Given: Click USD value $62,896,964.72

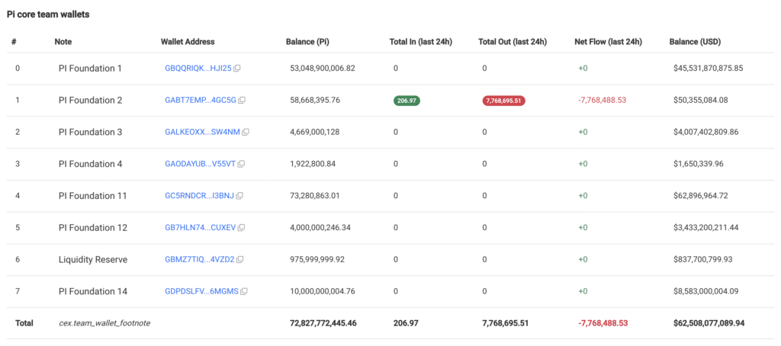Looking at the screenshot, I should pos(701,196).
